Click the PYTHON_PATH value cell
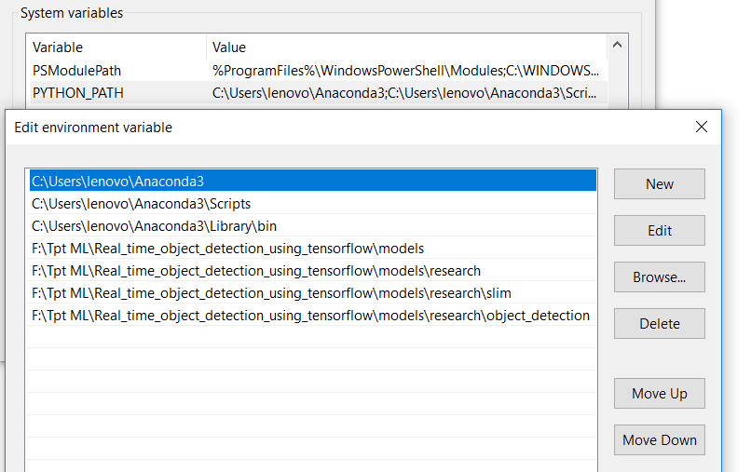 (x=406, y=93)
